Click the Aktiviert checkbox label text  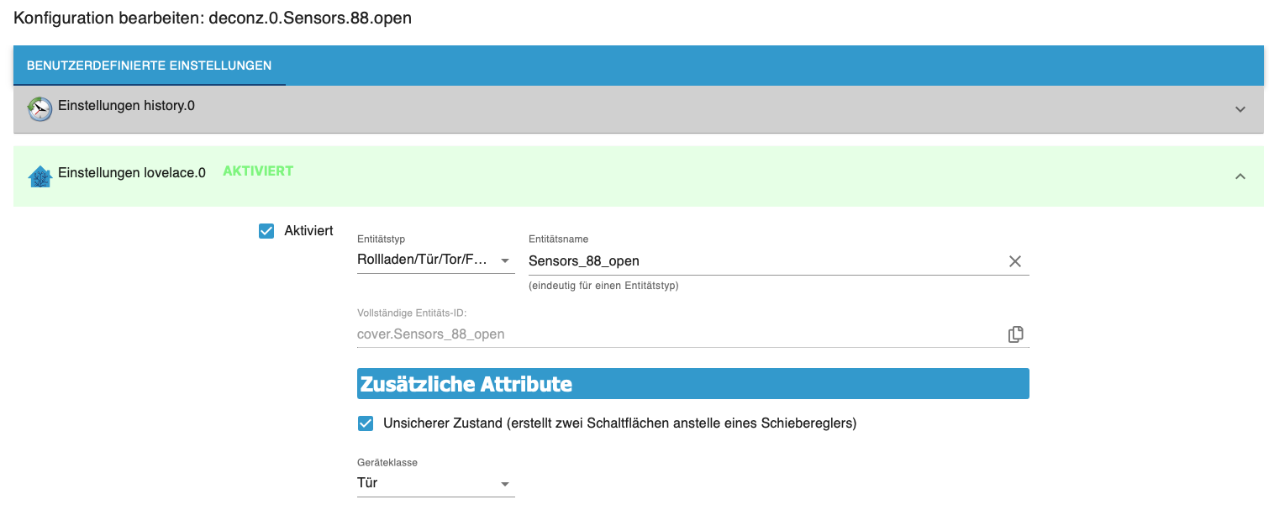(x=308, y=231)
